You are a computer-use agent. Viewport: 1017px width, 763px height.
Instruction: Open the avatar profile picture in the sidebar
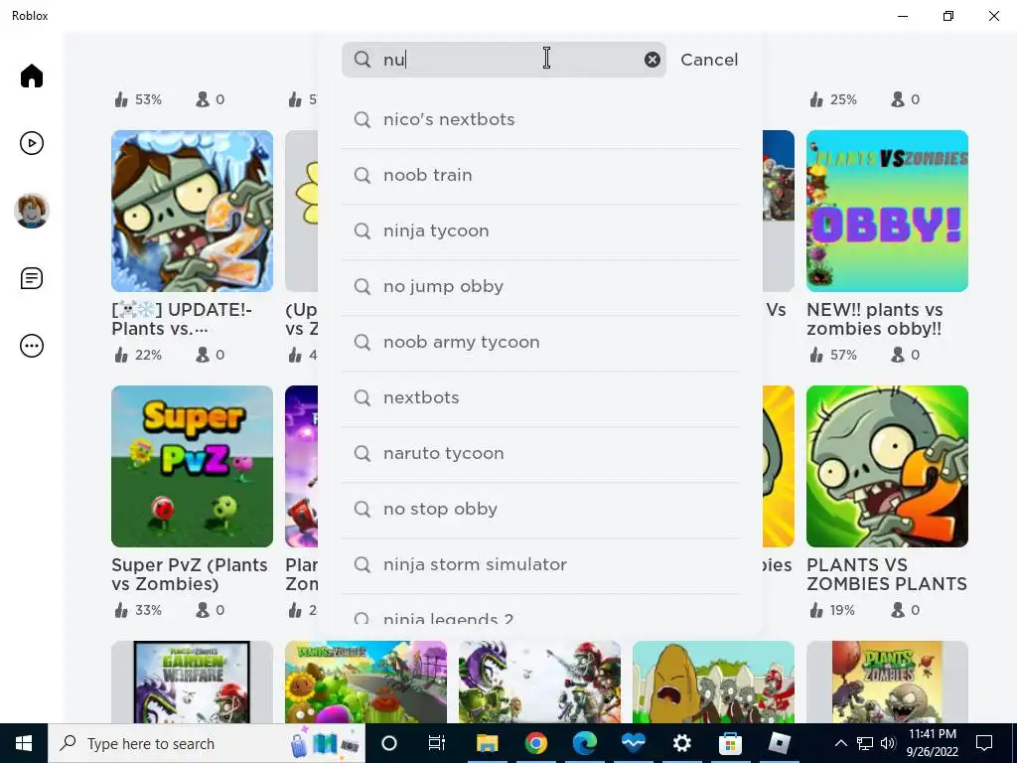point(31,211)
